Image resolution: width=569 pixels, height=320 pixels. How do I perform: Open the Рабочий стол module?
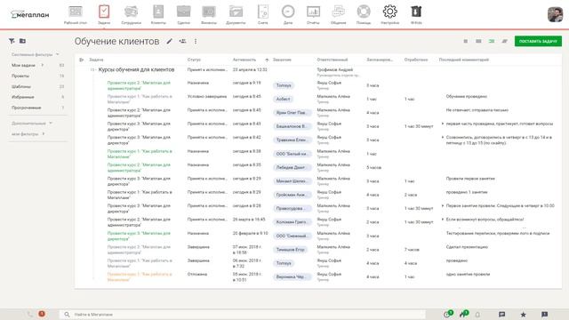pos(75,14)
